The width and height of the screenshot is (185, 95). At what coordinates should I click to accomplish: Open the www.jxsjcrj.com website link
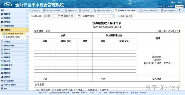tap(118, 93)
